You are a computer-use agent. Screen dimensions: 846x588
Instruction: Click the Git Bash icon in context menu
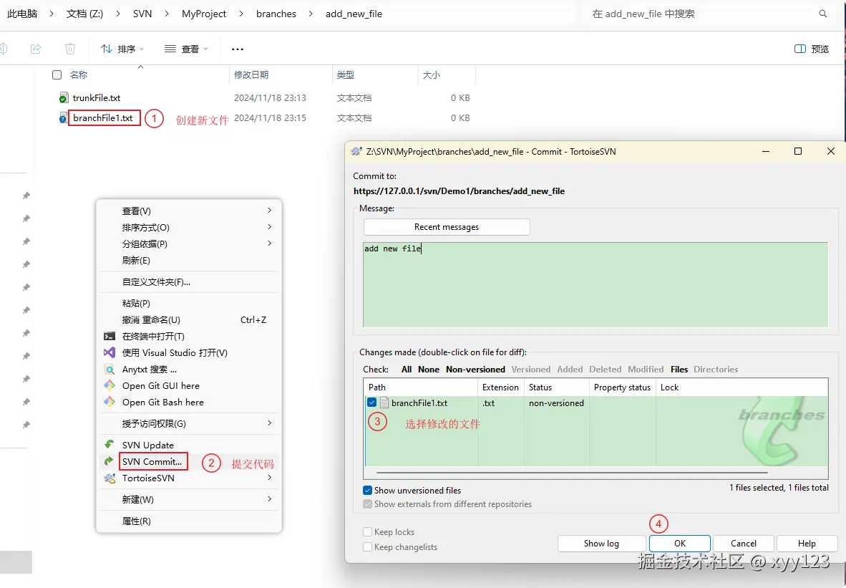[110, 403]
